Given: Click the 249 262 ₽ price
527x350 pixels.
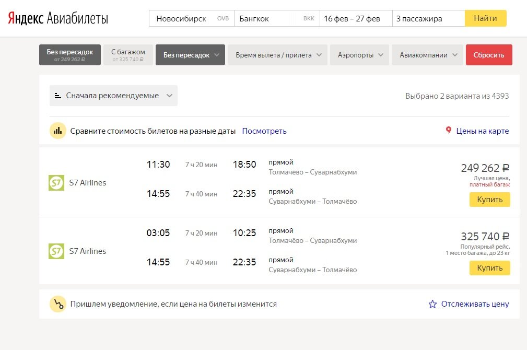Looking at the screenshot, I should (x=485, y=168).
